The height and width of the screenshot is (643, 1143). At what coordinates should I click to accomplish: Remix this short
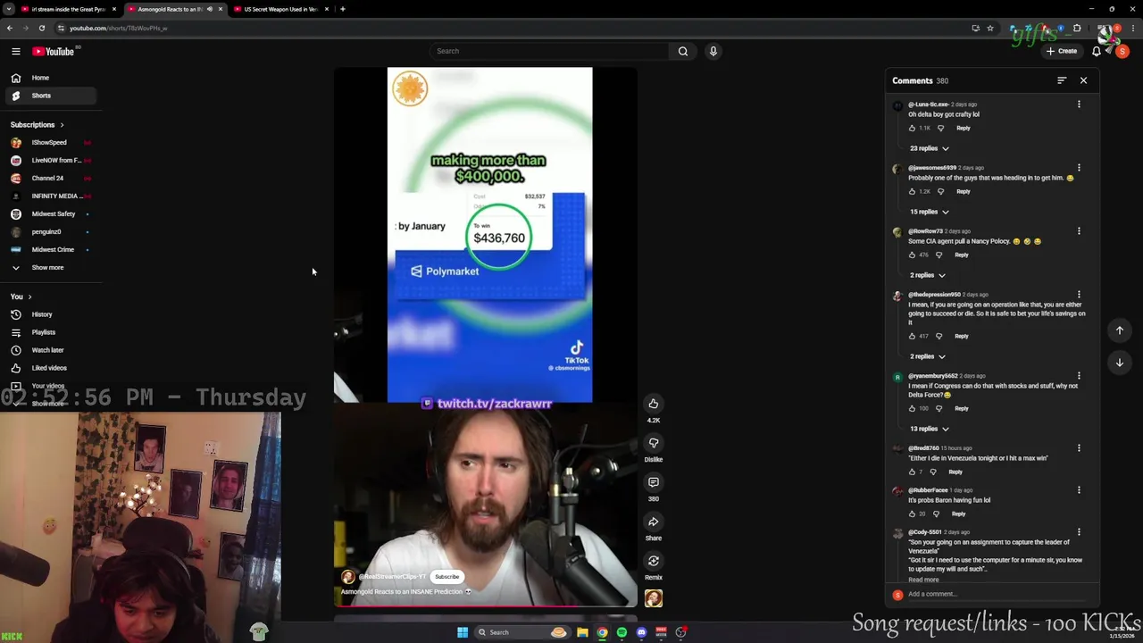tap(654, 561)
